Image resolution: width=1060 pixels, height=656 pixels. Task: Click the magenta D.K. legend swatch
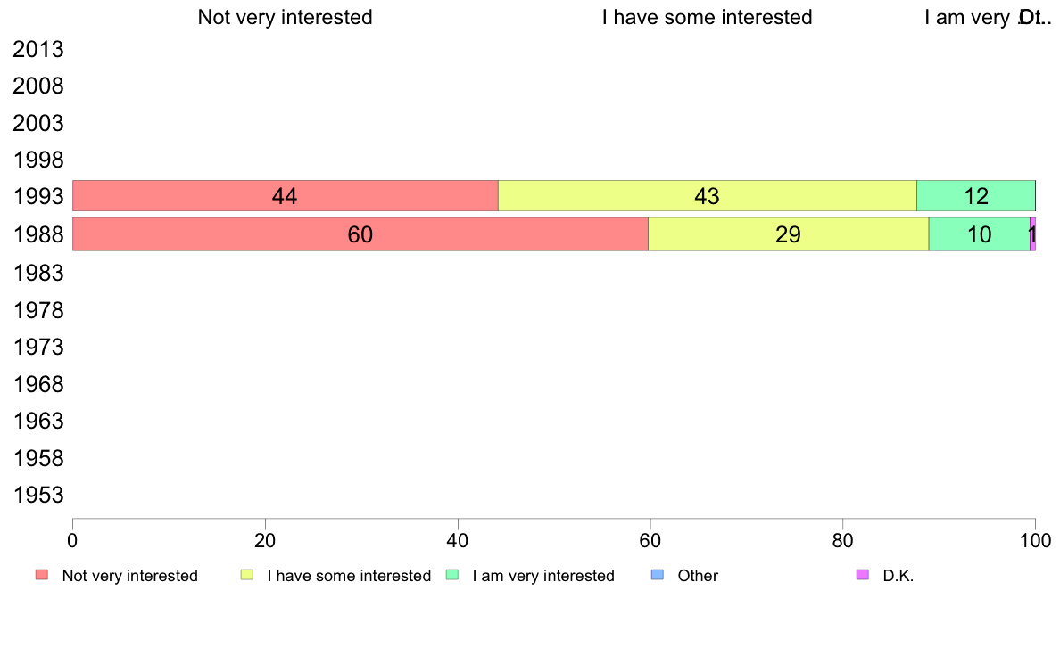[863, 575]
